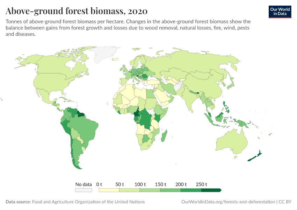The height and width of the screenshot is (210, 297).
Task: Select Democratic Republic of Congo on the map
Action: click(x=146, y=120)
